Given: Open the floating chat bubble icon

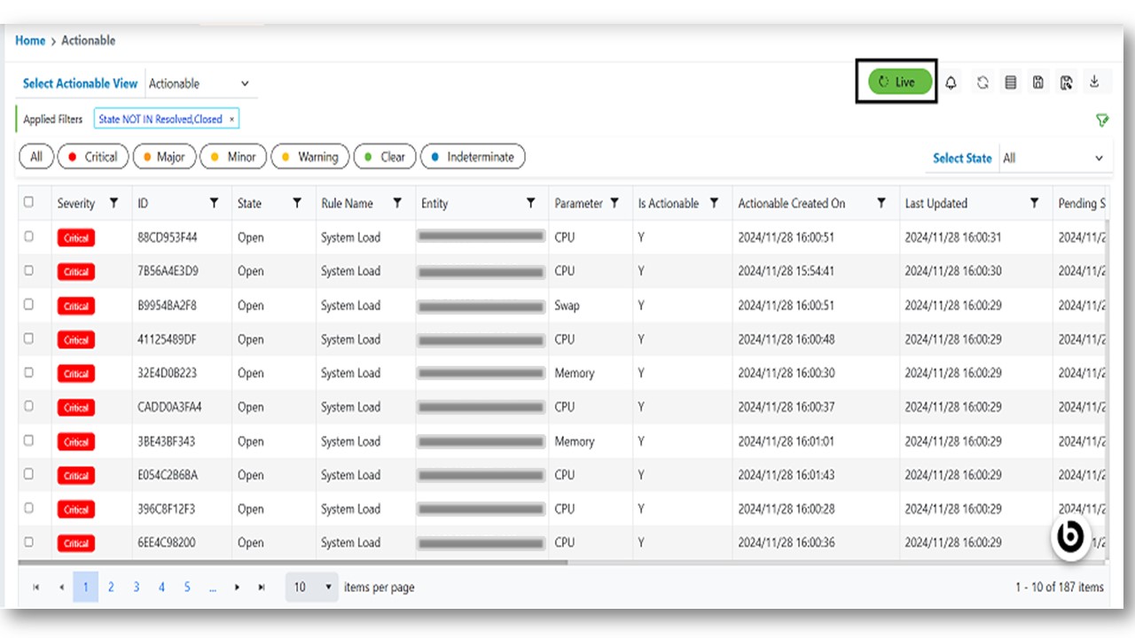Looking at the screenshot, I should click(x=1071, y=537).
